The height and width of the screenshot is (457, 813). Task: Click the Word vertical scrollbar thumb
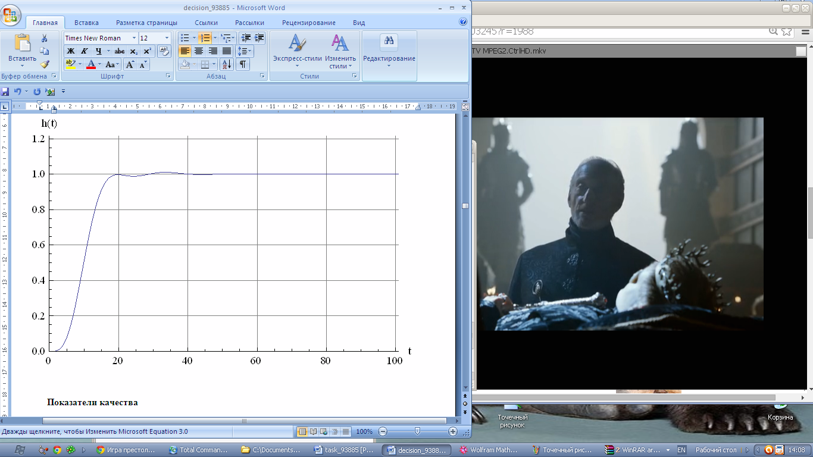pos(465,206)
